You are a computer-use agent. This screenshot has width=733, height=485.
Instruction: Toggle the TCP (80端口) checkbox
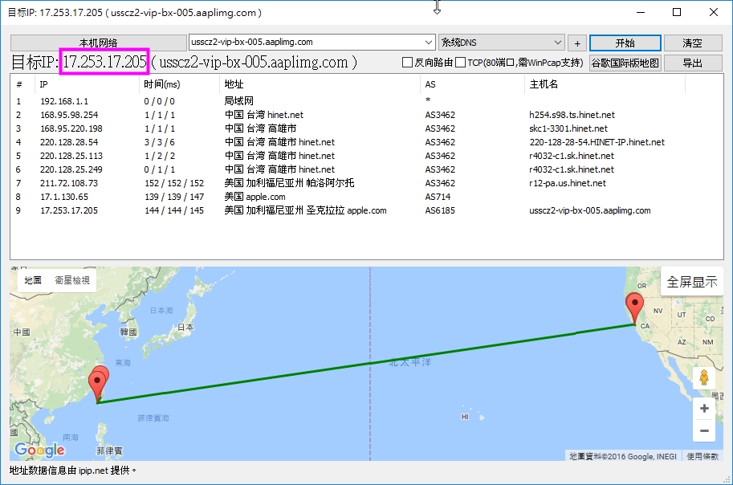461,62
